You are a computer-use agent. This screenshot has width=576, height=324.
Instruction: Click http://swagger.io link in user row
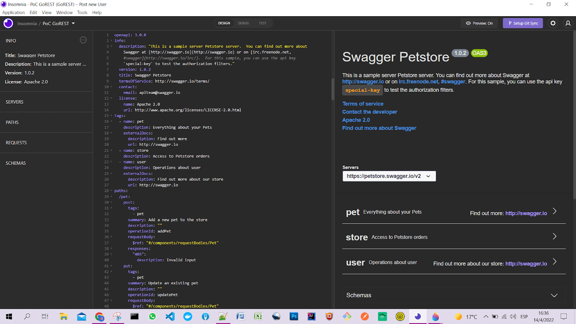526,264
